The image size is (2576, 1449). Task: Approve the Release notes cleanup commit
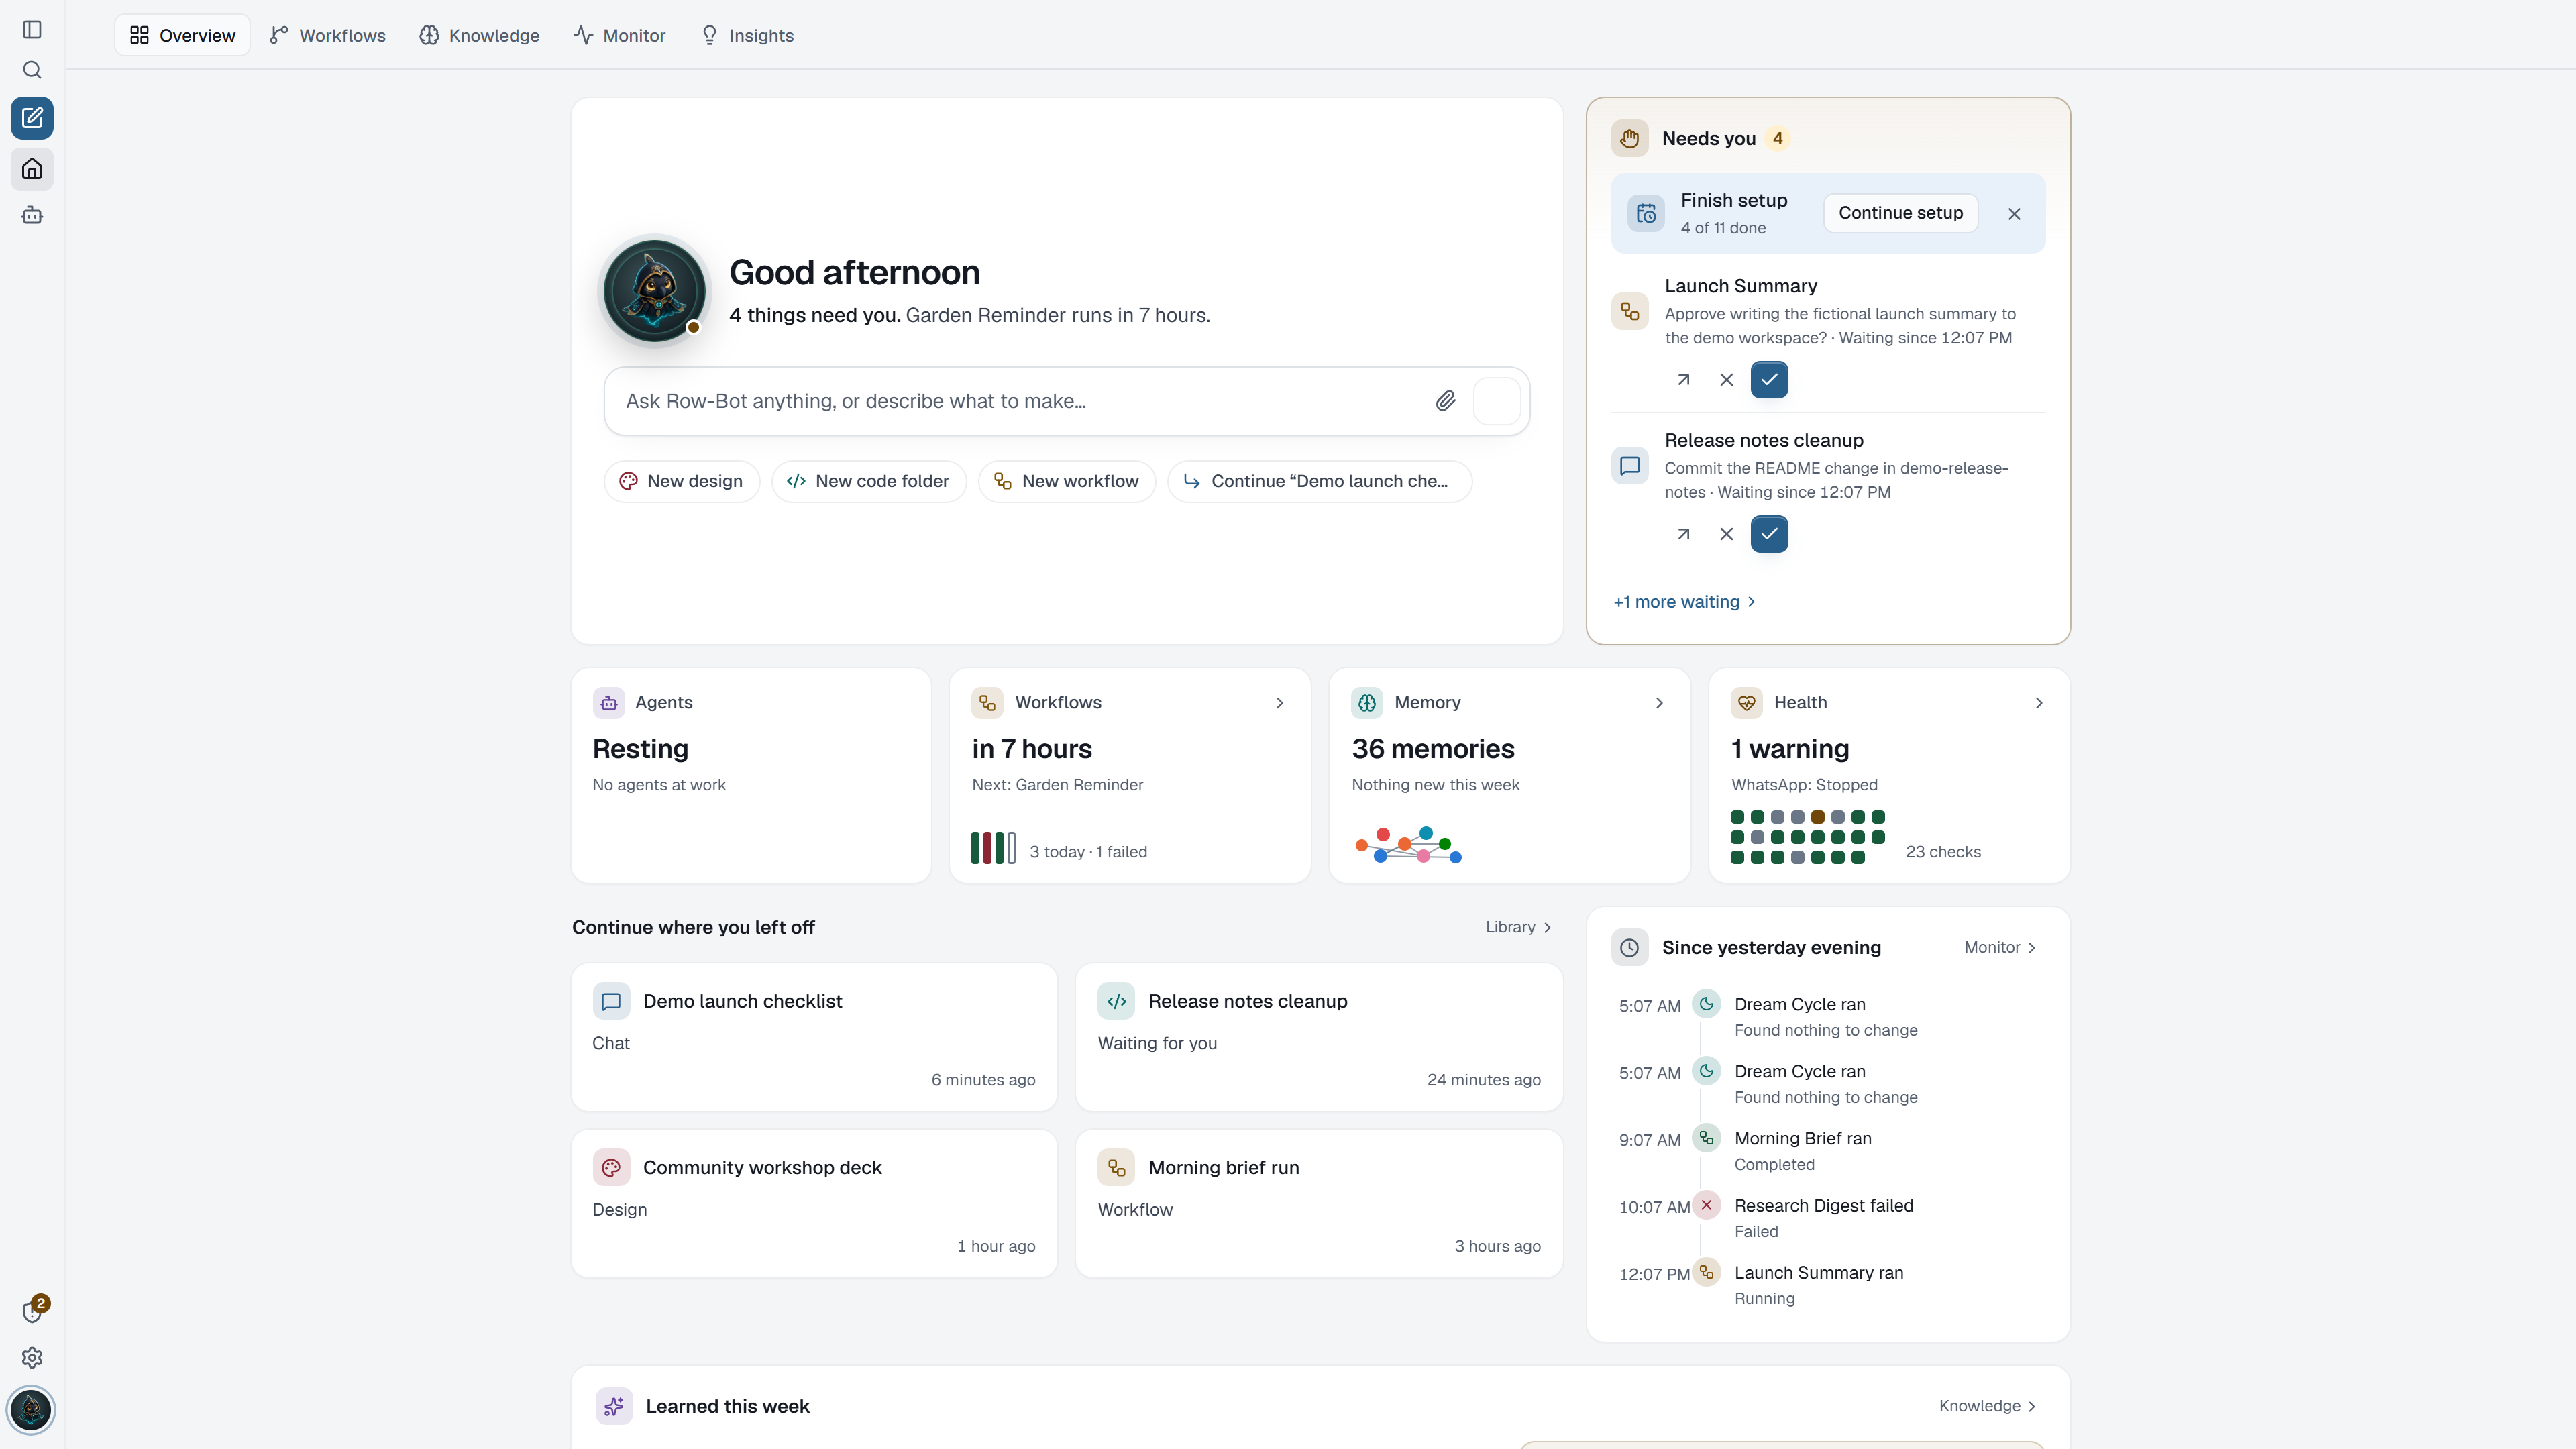(x=1769, y=534)
